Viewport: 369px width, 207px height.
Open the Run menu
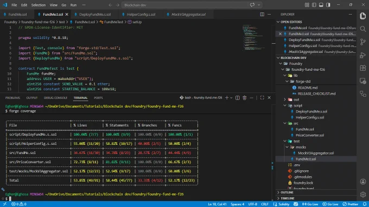pos(73,5)
